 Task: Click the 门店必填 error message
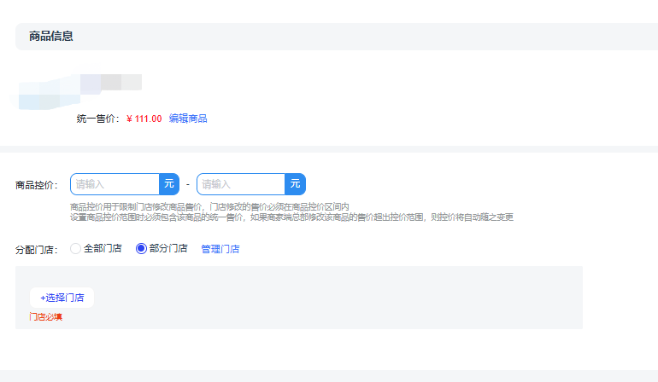pos(46,317)
